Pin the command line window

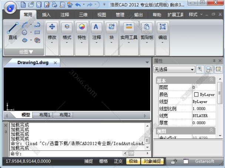[6, 132]
